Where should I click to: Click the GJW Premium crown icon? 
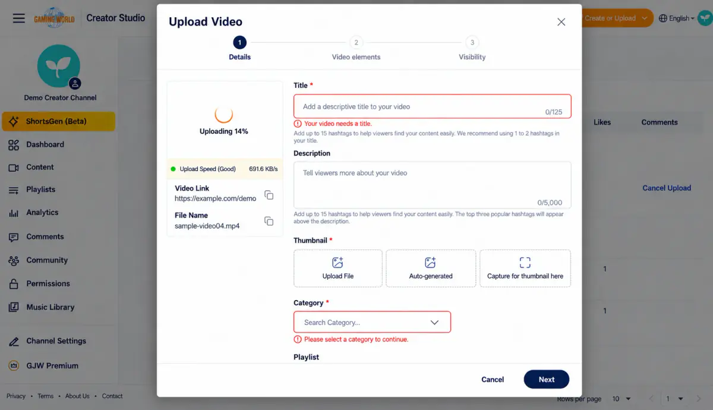(x=14, y=365)
